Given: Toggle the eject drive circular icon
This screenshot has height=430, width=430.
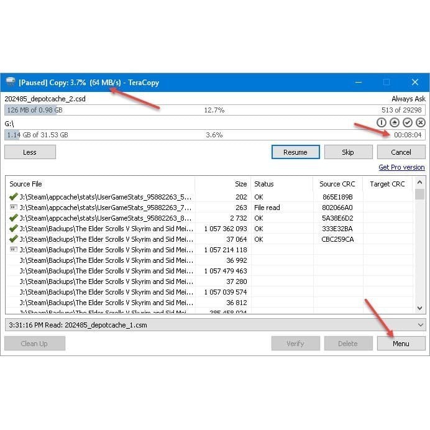Looking at the screenshot, I should (x=395, y=122).
